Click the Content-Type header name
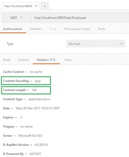Image resolution: width=129 pixels, height=157 pixels. click(x=13, y=99)
